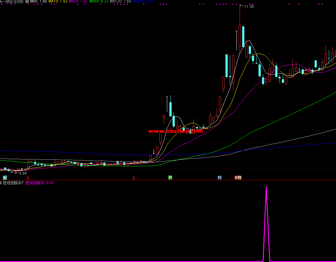Click the blue 财 event marker icon

tap(219, 177)
